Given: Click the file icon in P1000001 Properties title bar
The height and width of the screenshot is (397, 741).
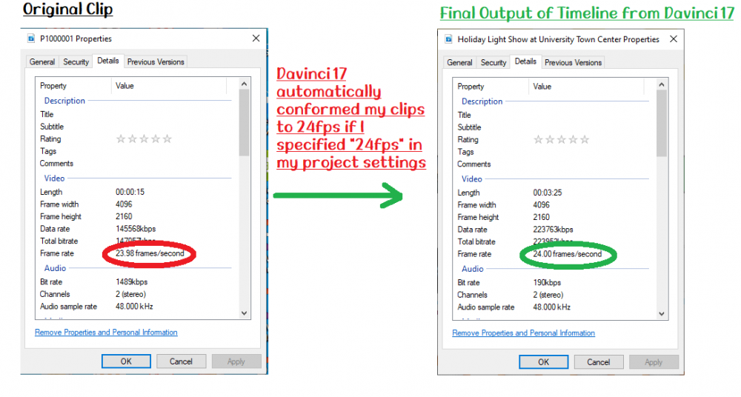Looking at the screenshot, I should [31, 39].
